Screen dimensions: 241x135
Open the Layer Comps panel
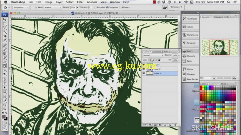[x=190, y=79]
